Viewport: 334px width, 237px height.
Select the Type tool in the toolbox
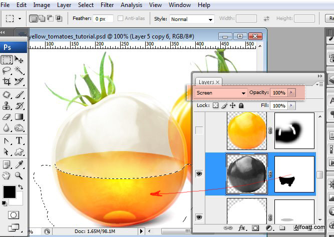click(x=20, y=140)
